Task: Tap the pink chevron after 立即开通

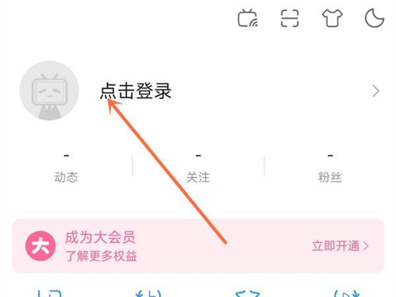Action: pyautogui.click(x=366, y=246)
